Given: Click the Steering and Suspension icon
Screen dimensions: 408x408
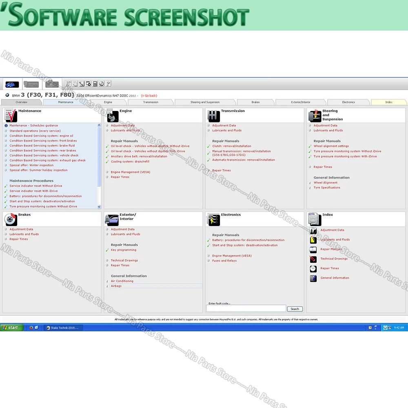Looking at the screenshot, I should pos(315,116).
